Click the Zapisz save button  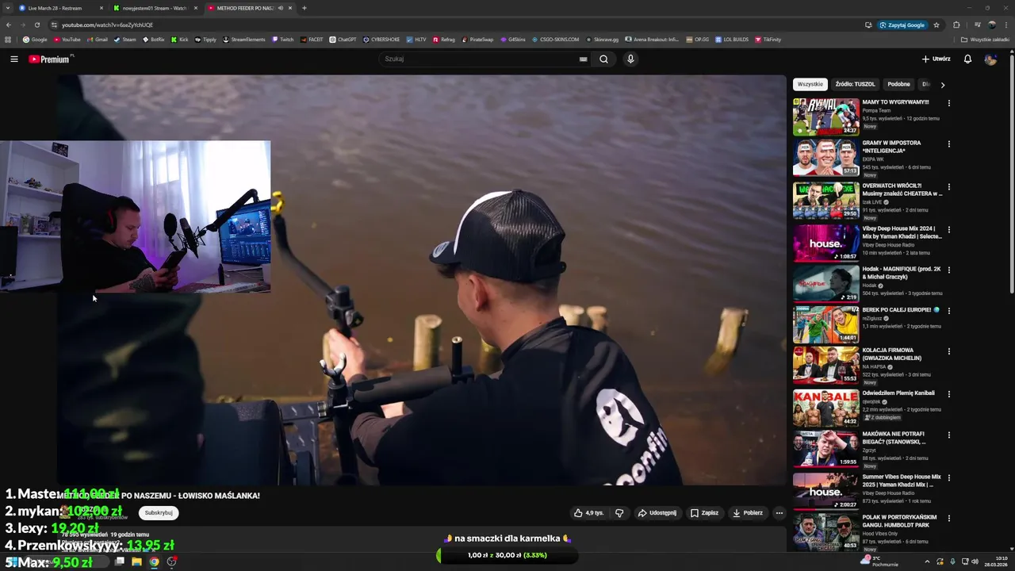pos(704,513)
